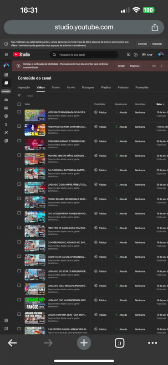This screenshot has height=365, width=168.
Task: Switch to the Shorts tab
Action: click(56, 88)
